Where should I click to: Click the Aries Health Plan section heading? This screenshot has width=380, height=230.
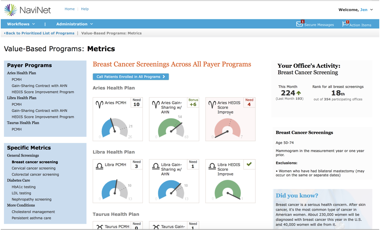pyautogui.click(x=114, y=88)
